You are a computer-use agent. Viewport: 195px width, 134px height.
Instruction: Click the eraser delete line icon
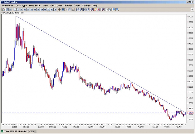(x=95, y=9)
